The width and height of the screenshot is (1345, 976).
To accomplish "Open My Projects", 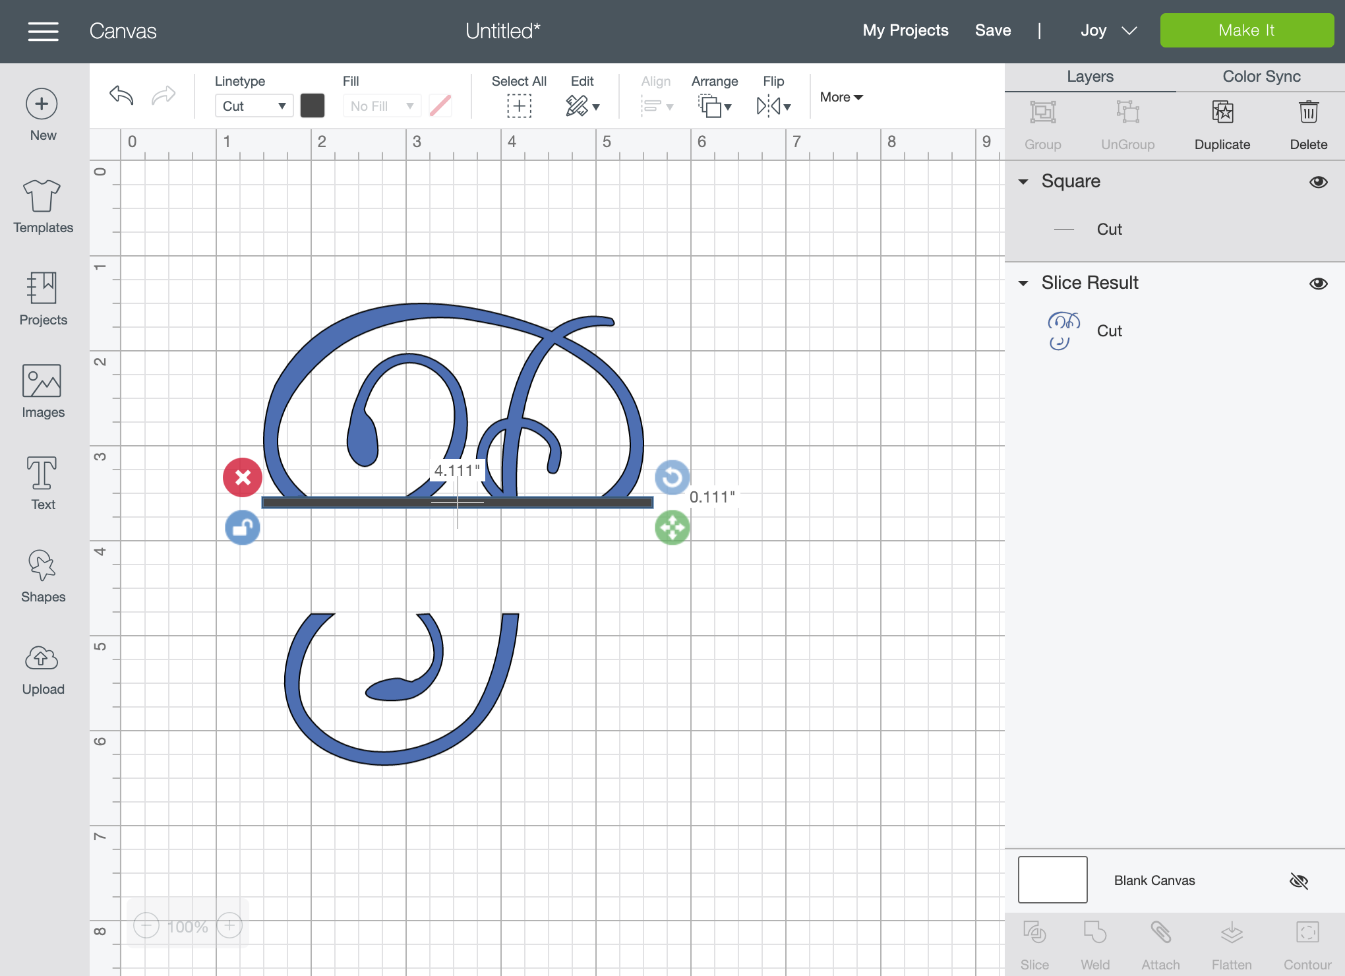I will click(x=905, y=30).
